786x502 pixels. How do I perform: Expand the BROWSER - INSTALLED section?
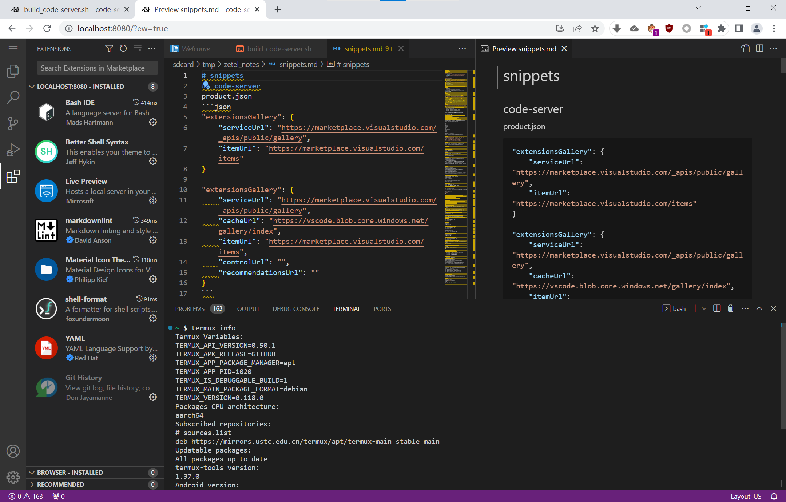(69, 472)
